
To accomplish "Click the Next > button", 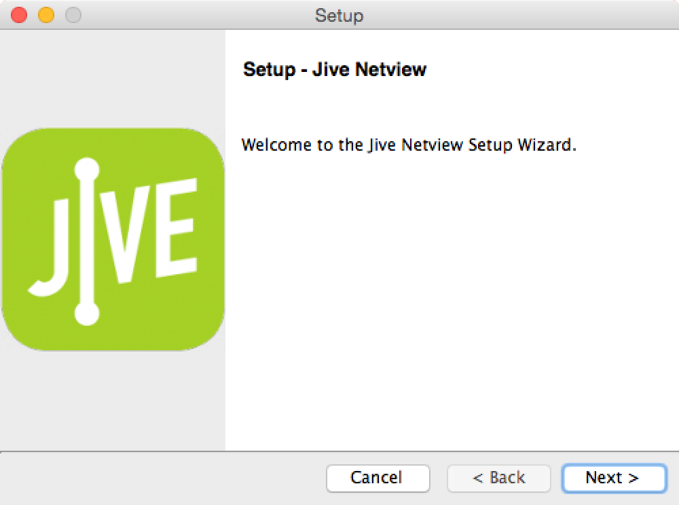I will [614, 478].
